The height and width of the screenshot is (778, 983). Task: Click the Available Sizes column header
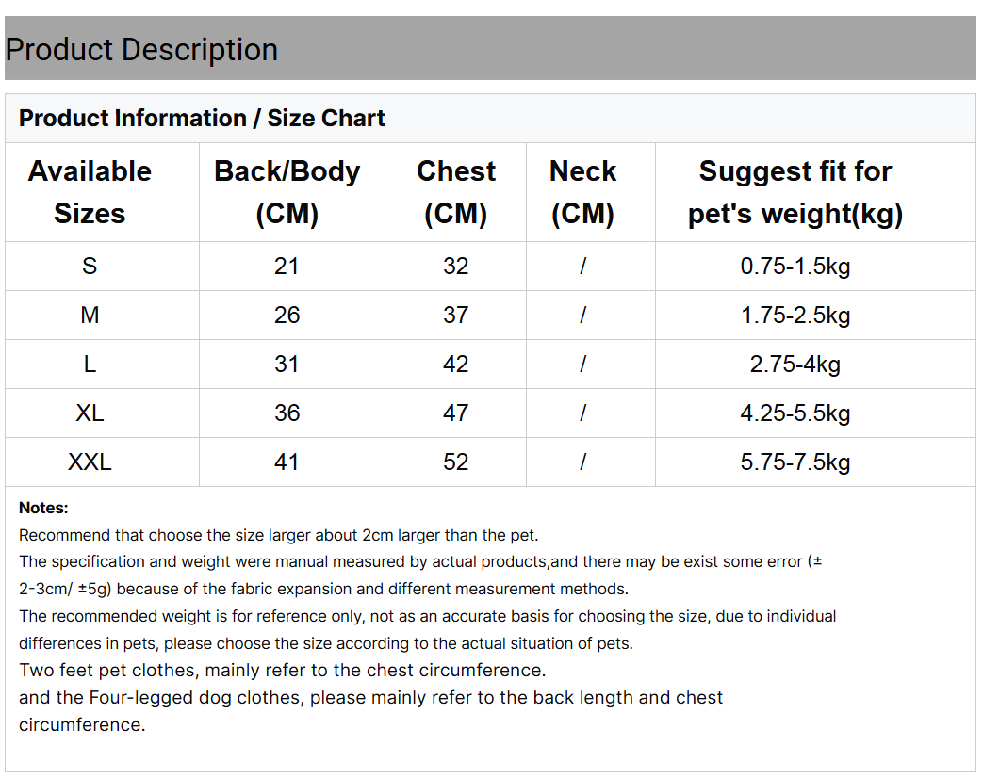pyautogui.click(x=90, y=192)
